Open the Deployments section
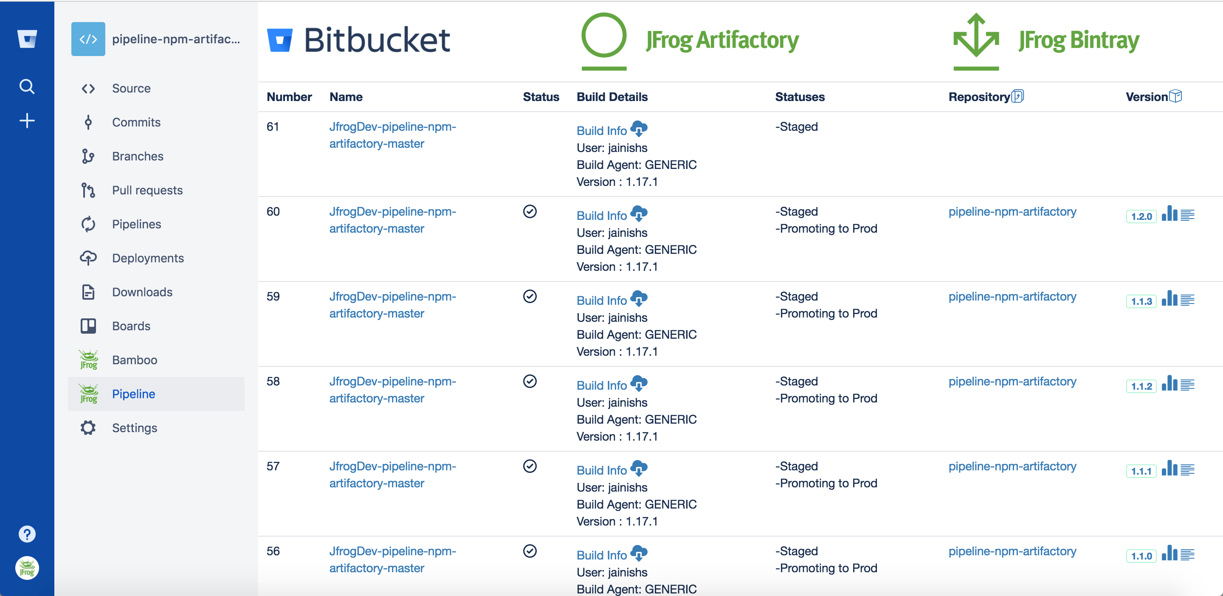This screenshot has width=1223, height=596. (148, 258)
